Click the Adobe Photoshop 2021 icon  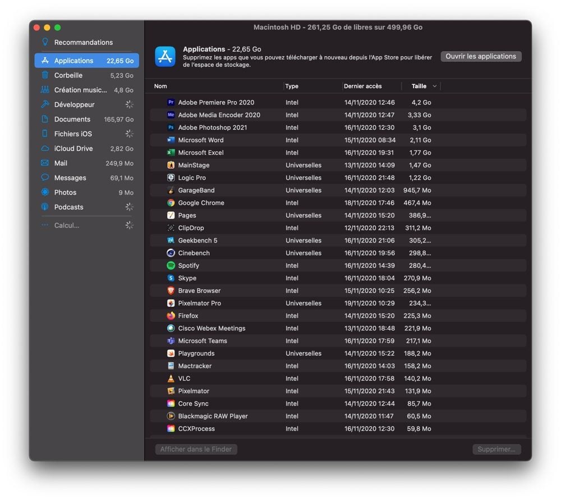pyautogui.click(x=171, y=128)
